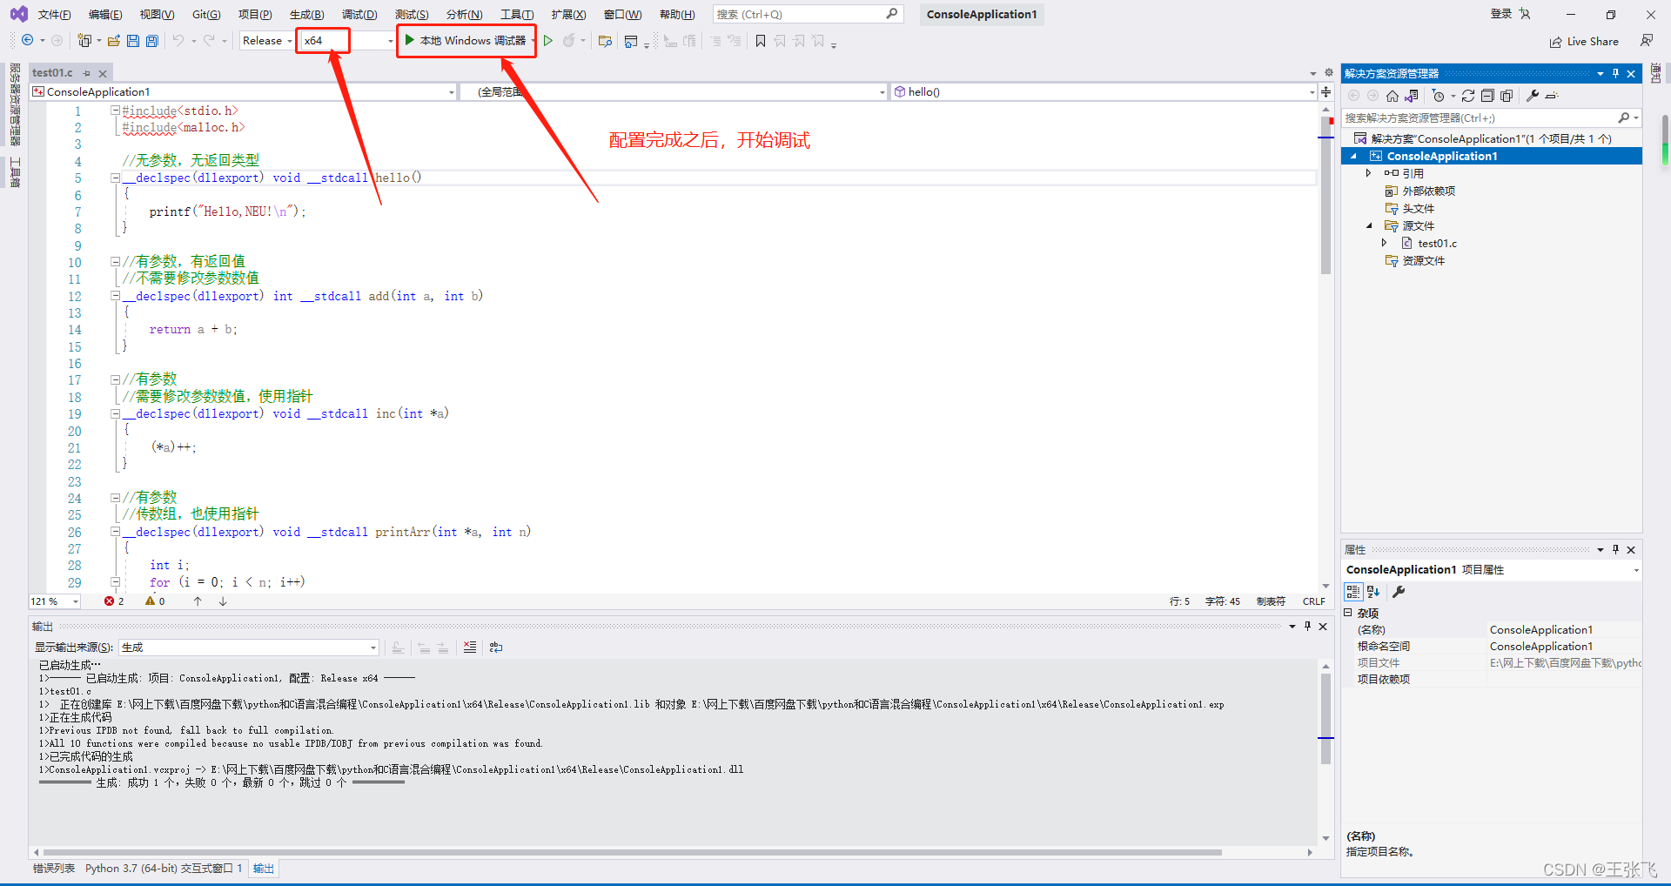
Task: Click the 搜索解决方案资源管理器 search field
Action: click(x=1480, y=117)
